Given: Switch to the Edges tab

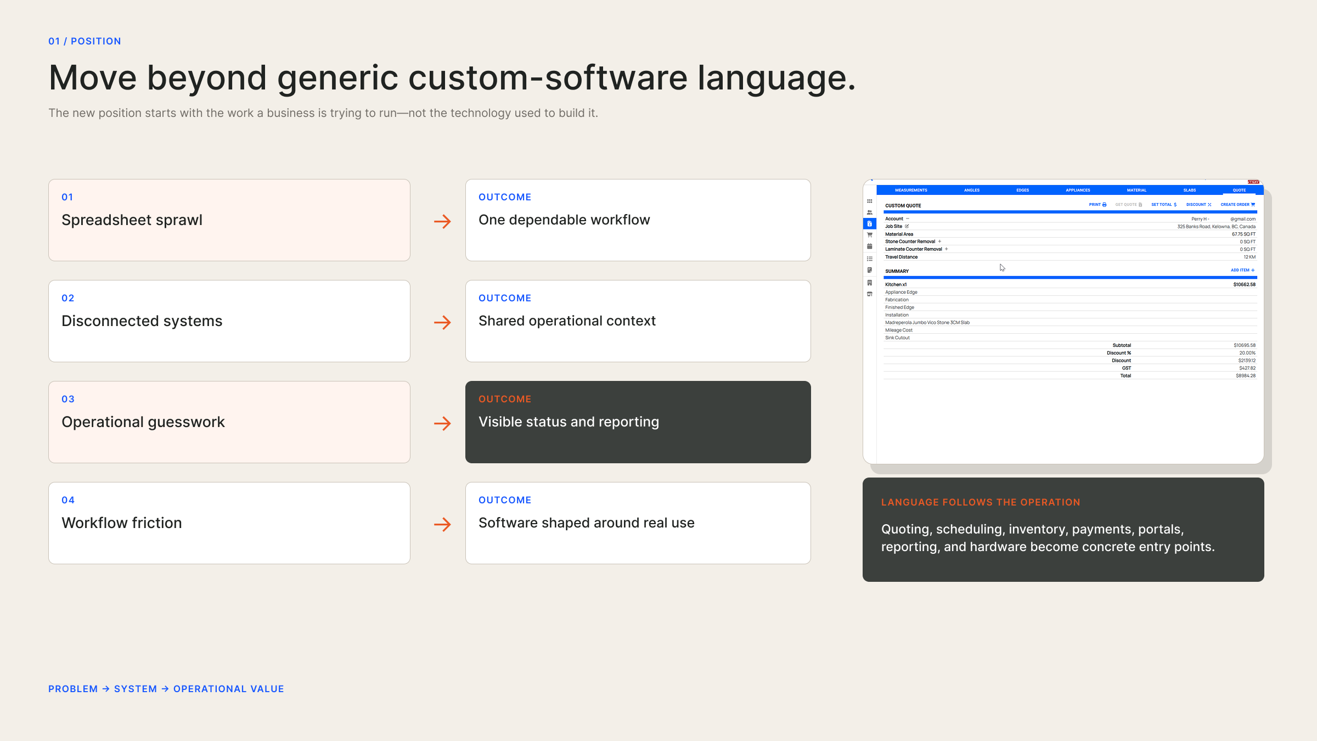Looking at the screenshot, I should (1023, 190).
